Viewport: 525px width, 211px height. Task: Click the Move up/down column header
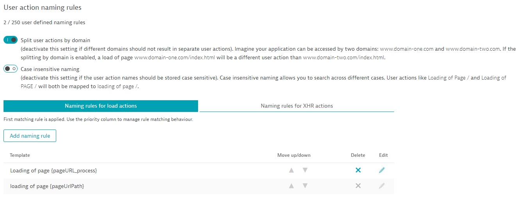294,155
